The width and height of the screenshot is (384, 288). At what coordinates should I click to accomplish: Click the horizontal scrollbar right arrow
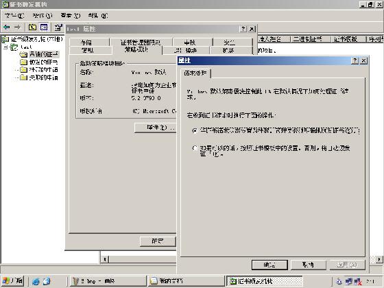379,259
